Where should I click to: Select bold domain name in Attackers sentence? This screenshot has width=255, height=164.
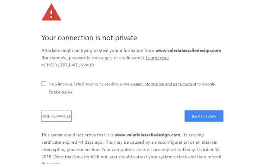(x=188, y=50)
